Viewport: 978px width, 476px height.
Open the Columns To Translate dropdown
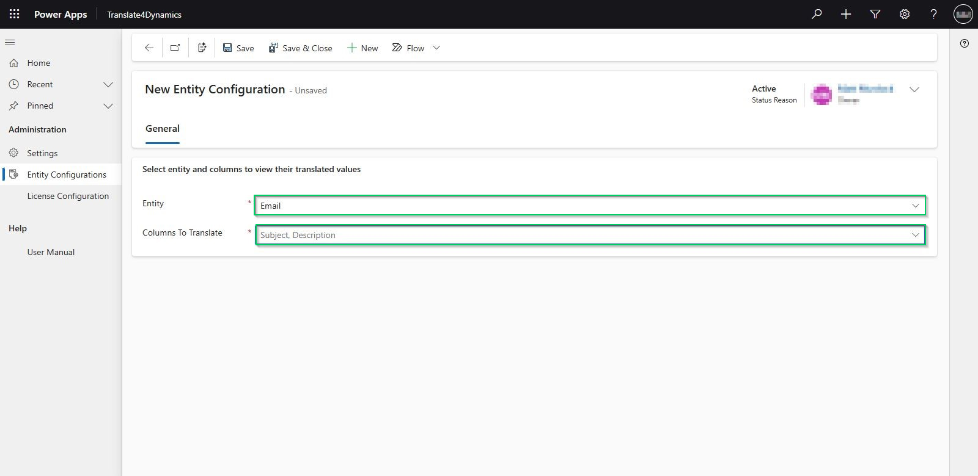point(915,235)
